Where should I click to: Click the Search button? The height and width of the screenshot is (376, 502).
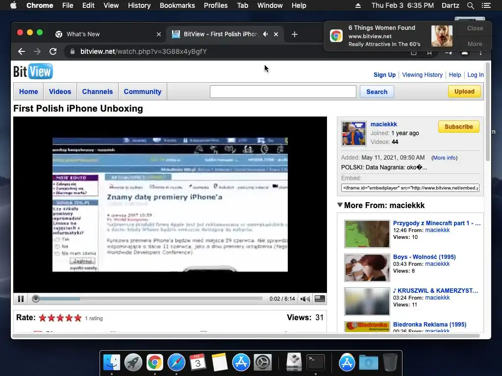(377, 92)
